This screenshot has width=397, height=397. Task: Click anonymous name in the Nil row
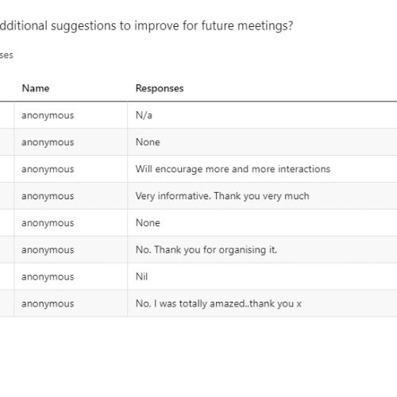tap(48, 277)
